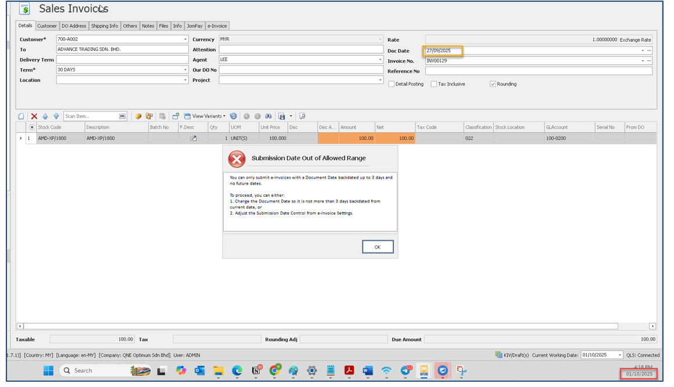Click the transfer document icon beside View Variants
The height and width of the screenshot is (387, 674).
pos(176,116)
